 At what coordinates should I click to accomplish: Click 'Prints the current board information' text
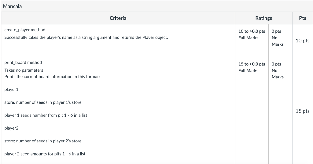(52, 77)
